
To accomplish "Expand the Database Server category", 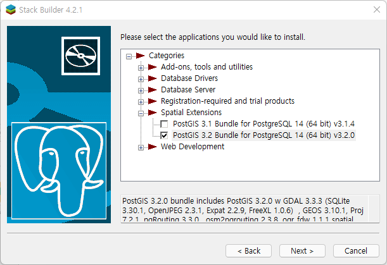I will click(x=141, y=90).
